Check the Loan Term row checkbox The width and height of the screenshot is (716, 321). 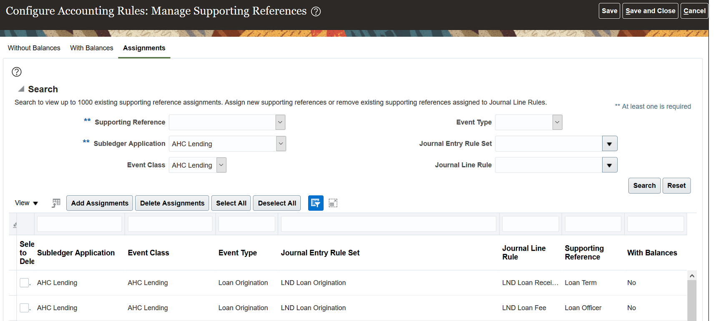pyautogui.click(x=24, y=283)
